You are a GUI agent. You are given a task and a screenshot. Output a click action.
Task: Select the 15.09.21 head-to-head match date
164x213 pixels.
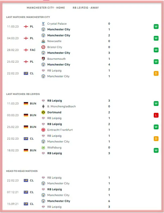(13, 204)
